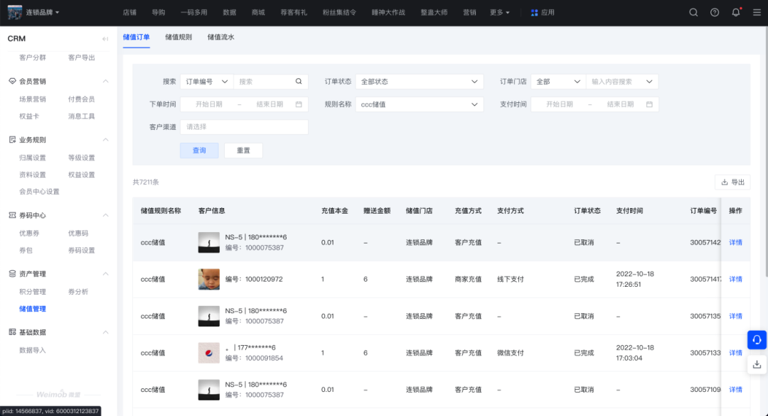Open 详情 for order 30057142

pos(736,243)
